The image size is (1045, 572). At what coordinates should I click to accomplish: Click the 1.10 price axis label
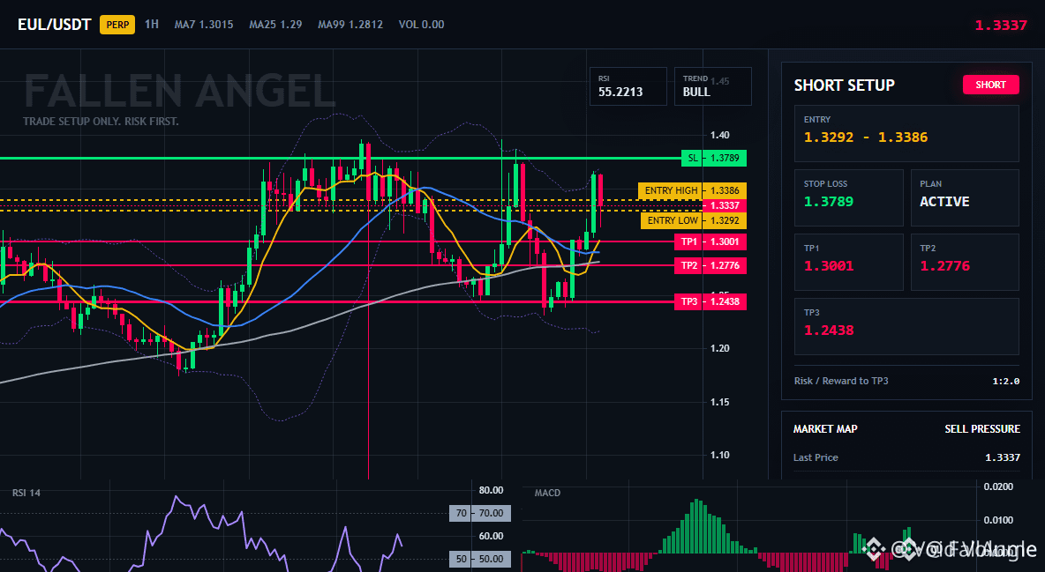tap(720, 456)
